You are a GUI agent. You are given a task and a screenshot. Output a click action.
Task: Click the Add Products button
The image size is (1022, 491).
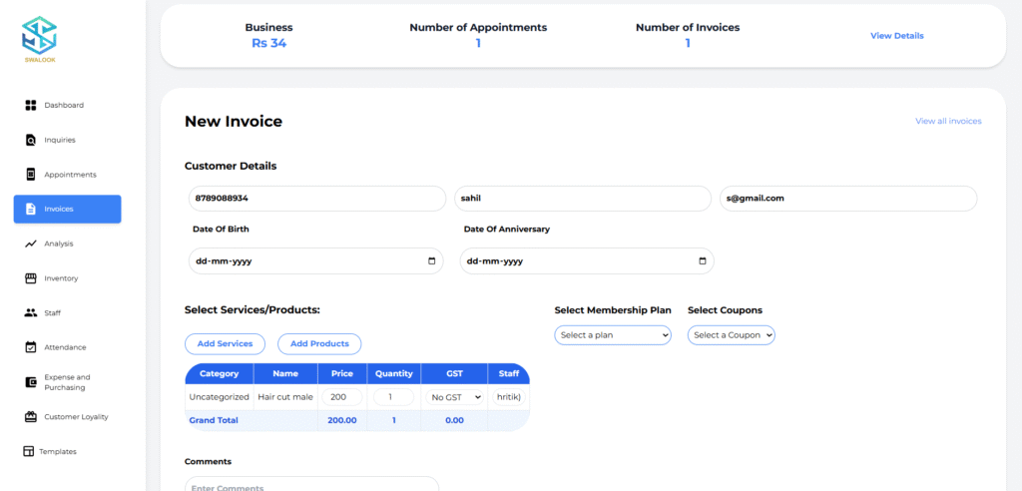[319, 343]
